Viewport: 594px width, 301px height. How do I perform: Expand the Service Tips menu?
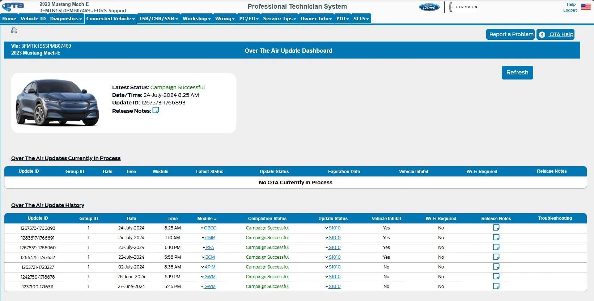point(279,18)
